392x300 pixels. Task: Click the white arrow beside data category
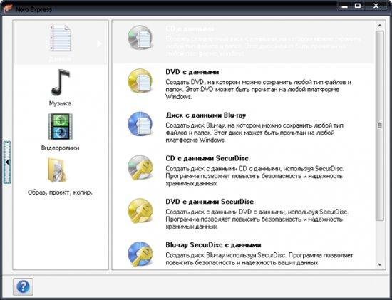(x=99, y=43)
